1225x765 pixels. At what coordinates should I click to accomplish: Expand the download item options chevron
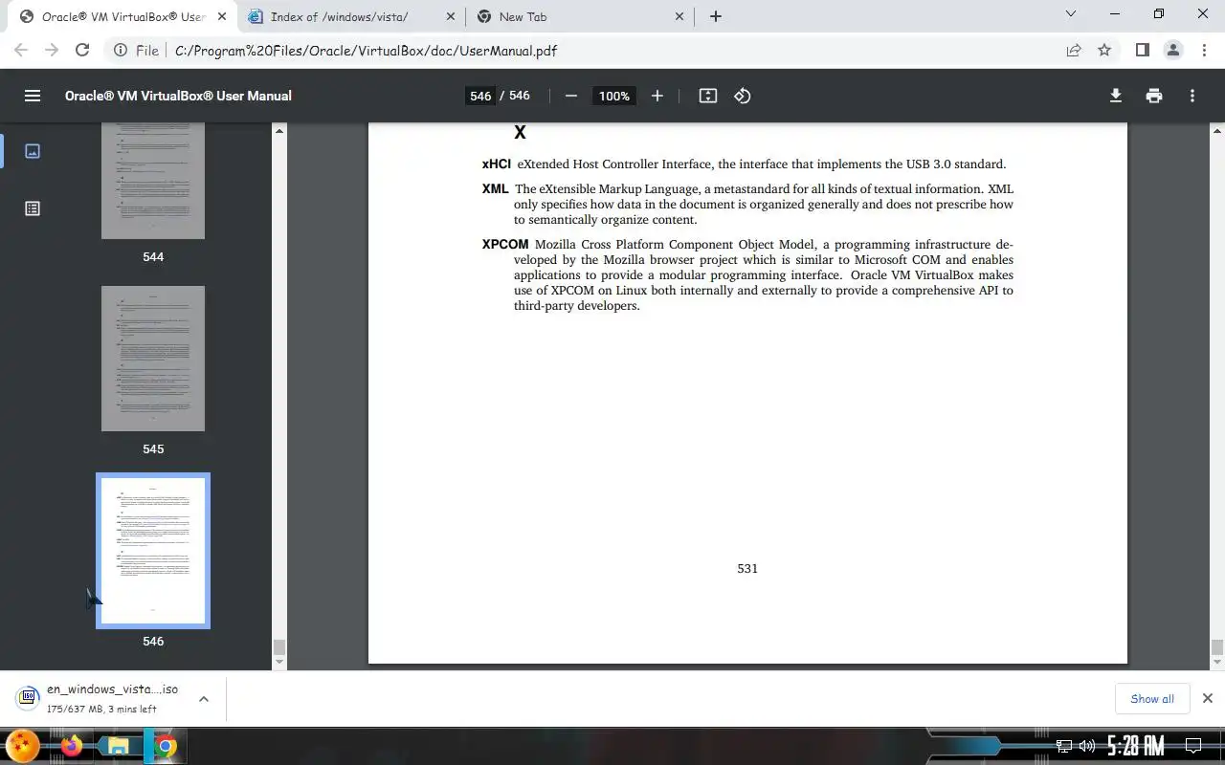[204, 699]
